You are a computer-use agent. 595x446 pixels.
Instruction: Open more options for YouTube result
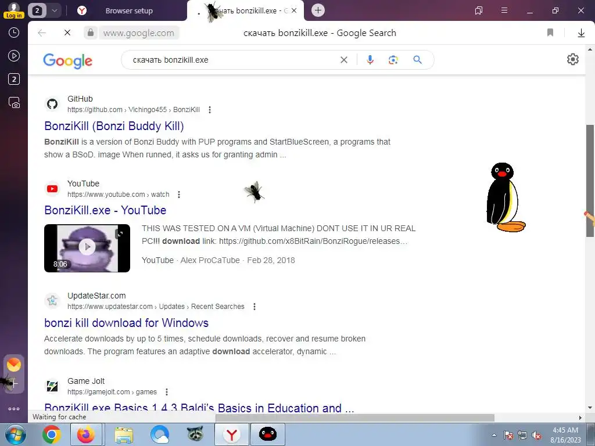[x=179, y=195]
